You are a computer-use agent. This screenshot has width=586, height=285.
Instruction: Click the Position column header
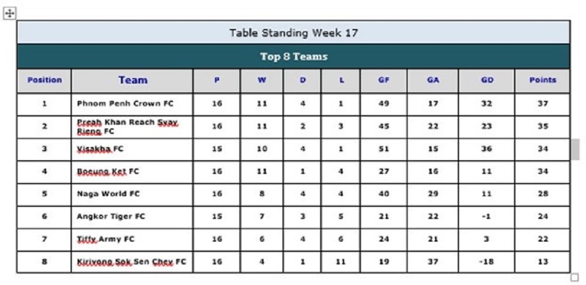(44, 80)
